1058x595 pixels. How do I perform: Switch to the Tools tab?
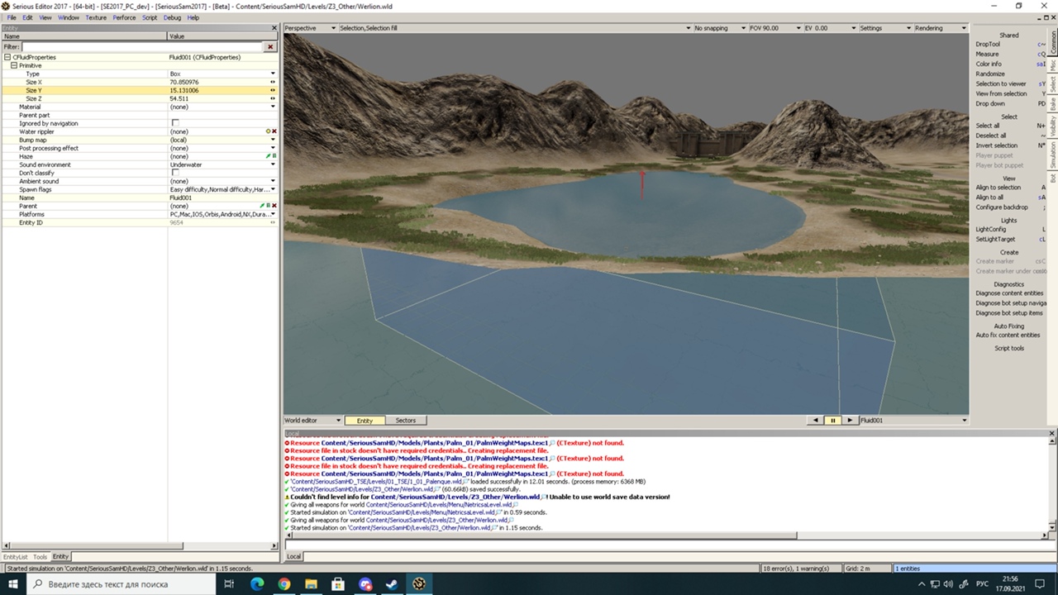pos(41,557)
